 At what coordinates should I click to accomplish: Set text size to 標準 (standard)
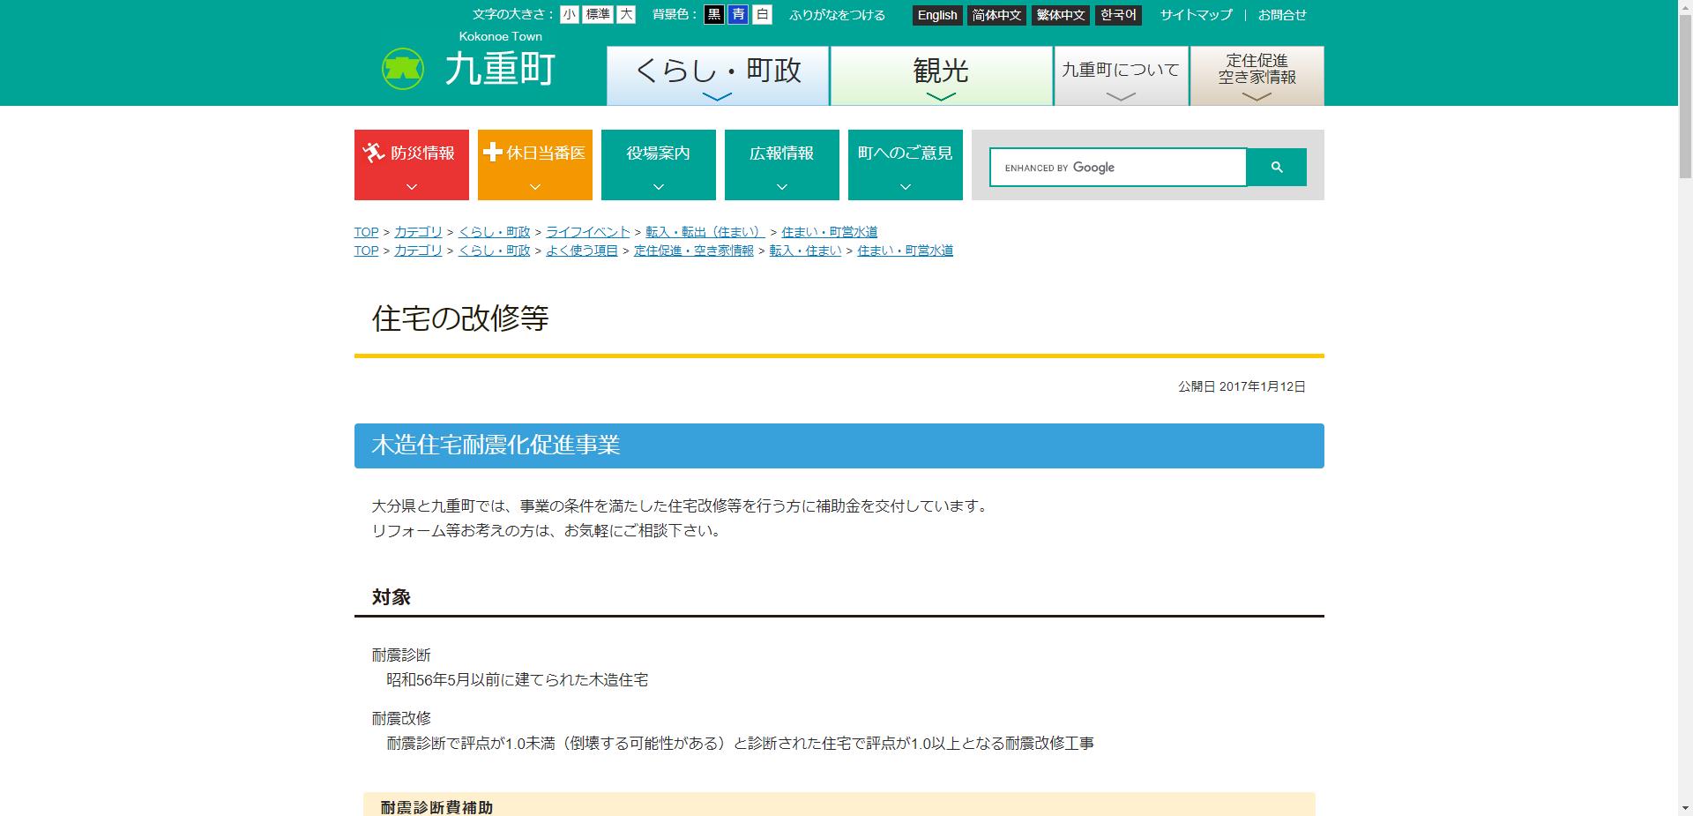point(596,15)
